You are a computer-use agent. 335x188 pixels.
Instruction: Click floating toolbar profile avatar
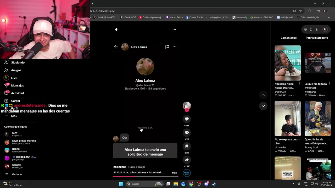325,30
